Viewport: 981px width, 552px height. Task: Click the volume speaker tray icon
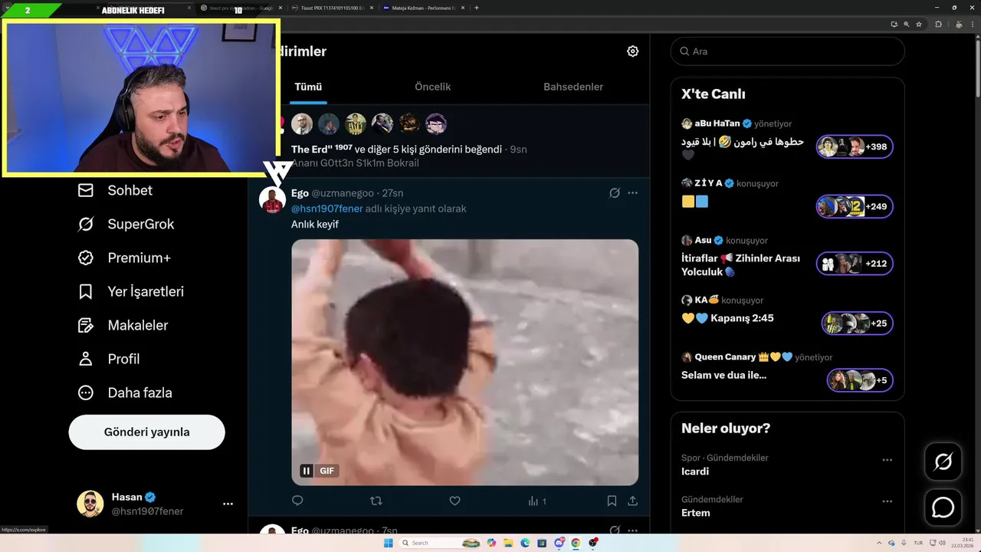click(943, 543)
